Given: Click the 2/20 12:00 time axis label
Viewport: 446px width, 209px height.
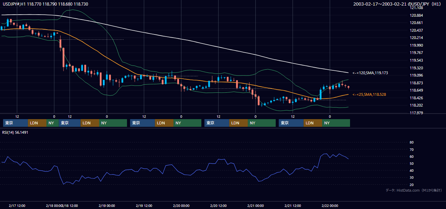Looking at the screenshot, I should point(218,206).
